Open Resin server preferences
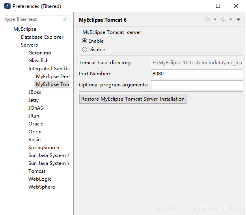The image size is (246, 215). [x=34, y=140]
